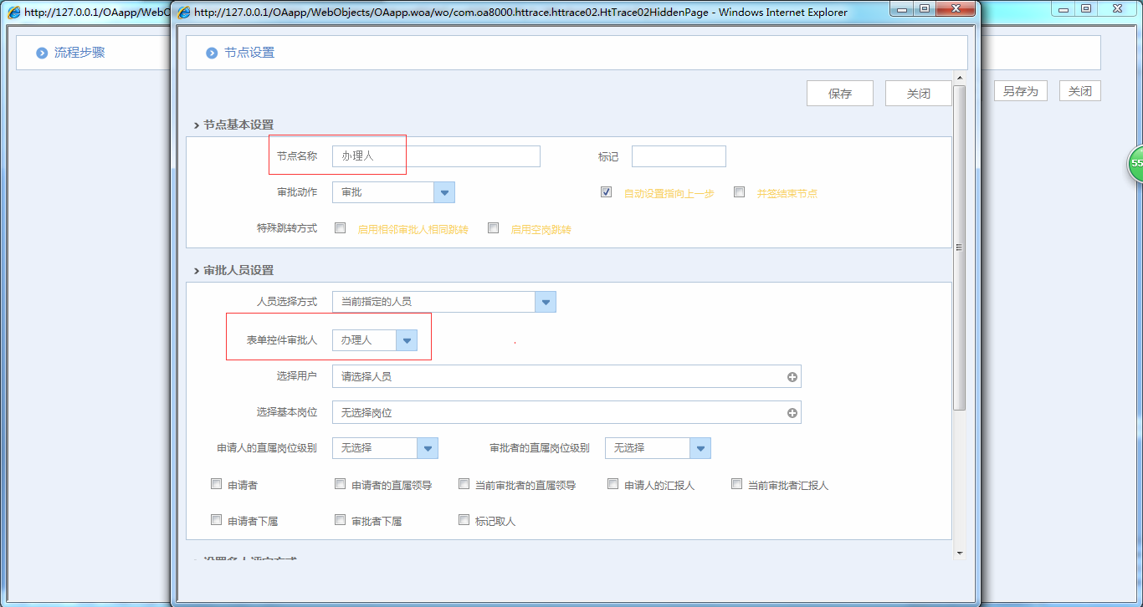Click the 节点名称 input field
Screen dimensions: 1143x607
point(436,156)
